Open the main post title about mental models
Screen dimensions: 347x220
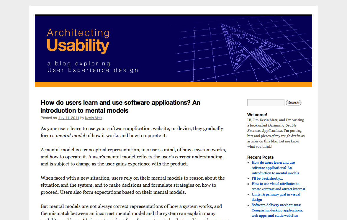pyautogui.click(x=120, y=106)
